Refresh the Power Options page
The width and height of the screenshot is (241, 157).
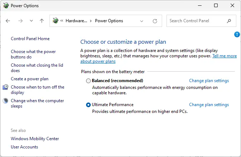[x=155, y=21]
